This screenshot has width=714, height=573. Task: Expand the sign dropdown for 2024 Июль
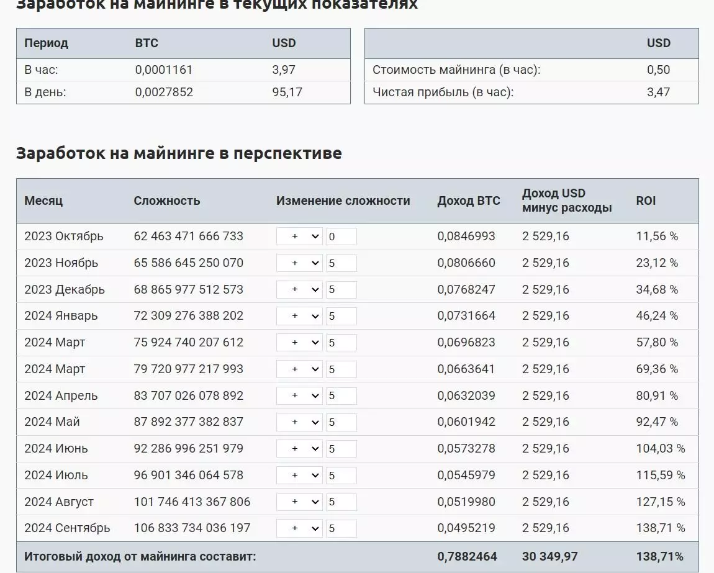click(x=299, y=476)
